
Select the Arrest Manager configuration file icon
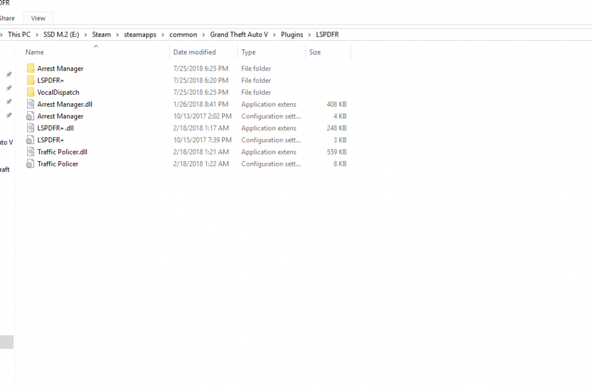click(x=30, y=116)
